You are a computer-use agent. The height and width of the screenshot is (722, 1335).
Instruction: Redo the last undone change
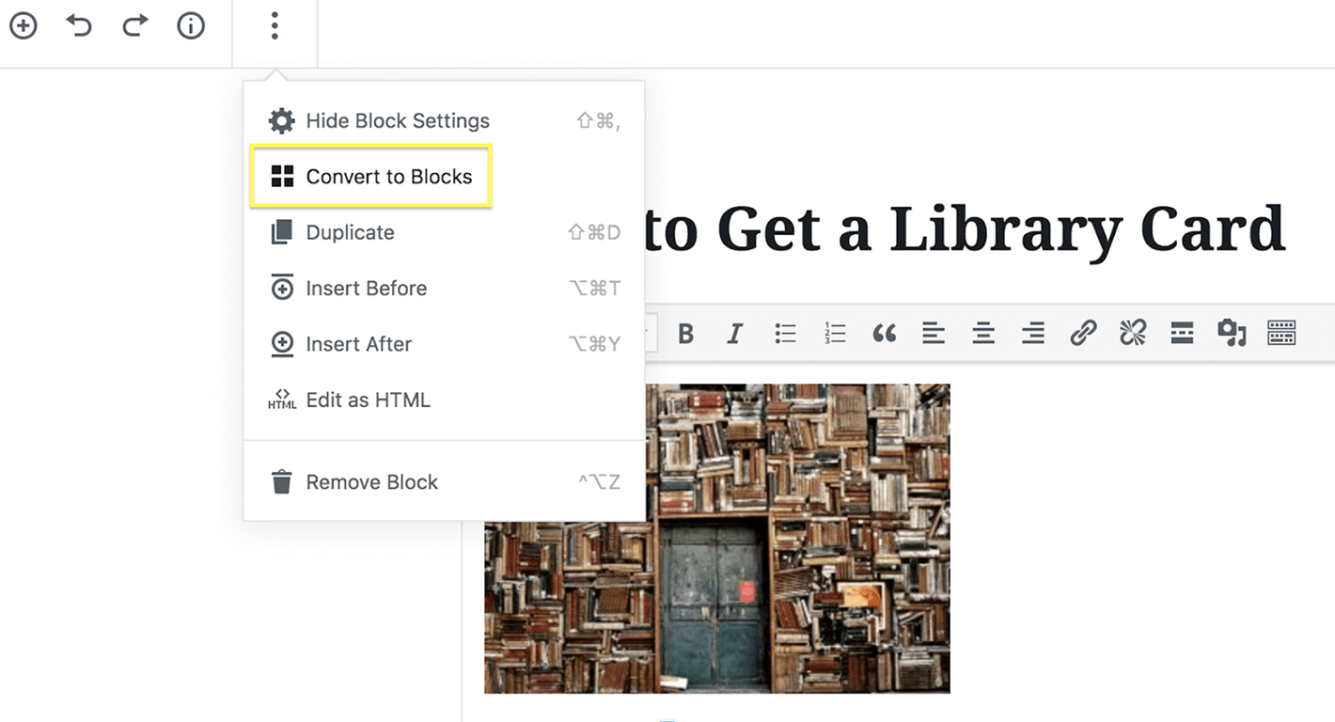pyautogui.click(x=135, y=26)
